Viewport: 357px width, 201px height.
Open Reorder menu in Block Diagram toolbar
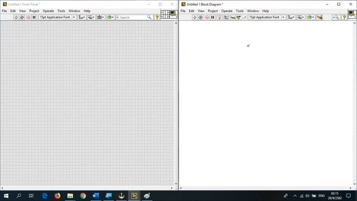(x=310, y=17)
